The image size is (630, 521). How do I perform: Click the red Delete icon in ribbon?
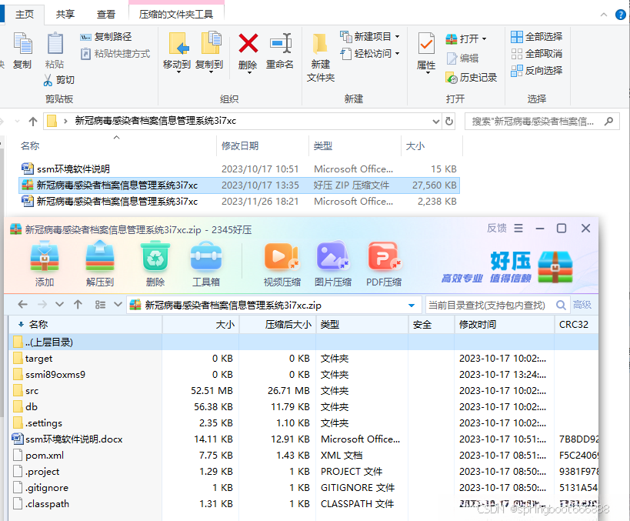tap(248, 43)
